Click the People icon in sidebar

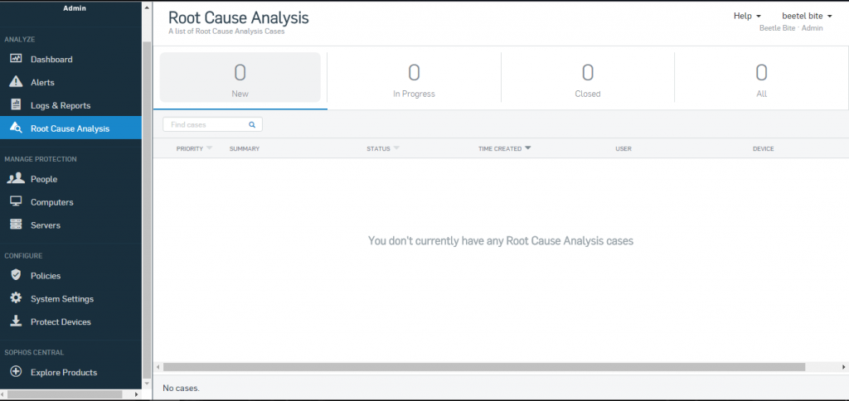17,179
